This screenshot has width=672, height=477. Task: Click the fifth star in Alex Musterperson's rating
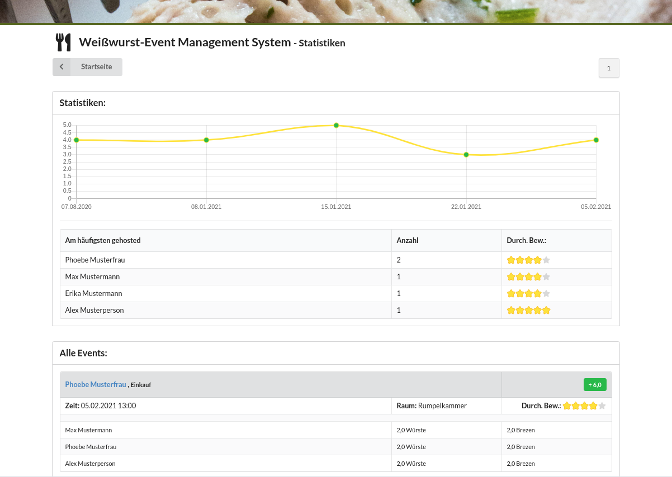click(546, 310)
